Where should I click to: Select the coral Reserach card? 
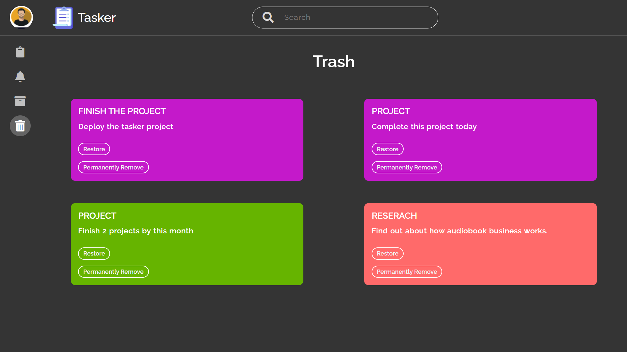coord(480,244)
